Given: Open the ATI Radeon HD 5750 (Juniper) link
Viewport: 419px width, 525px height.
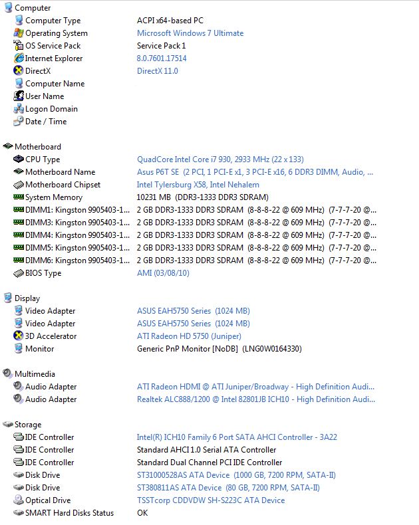Looking at the screenshot, I should pos(189,336).
